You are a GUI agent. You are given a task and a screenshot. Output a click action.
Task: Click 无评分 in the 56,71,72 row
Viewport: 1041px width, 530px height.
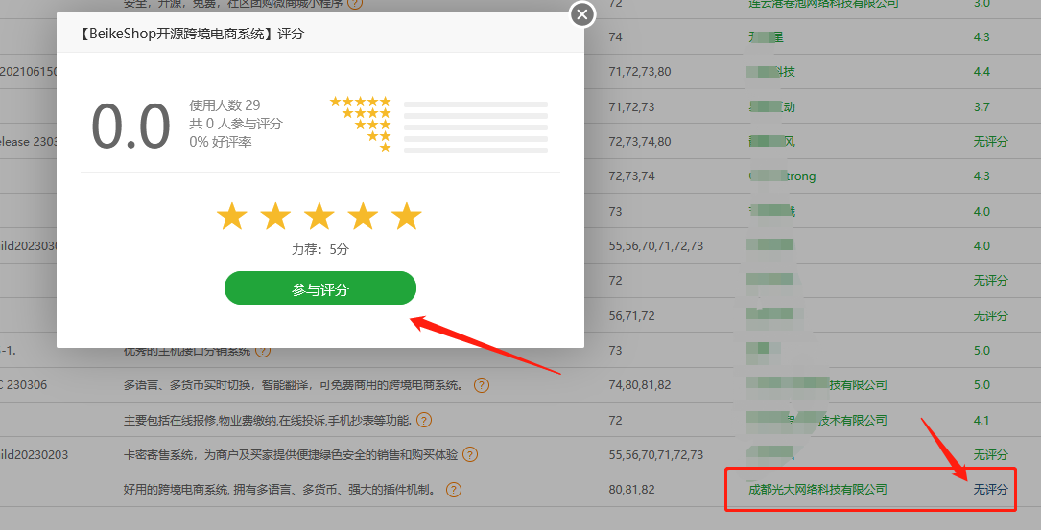[990, 315]
